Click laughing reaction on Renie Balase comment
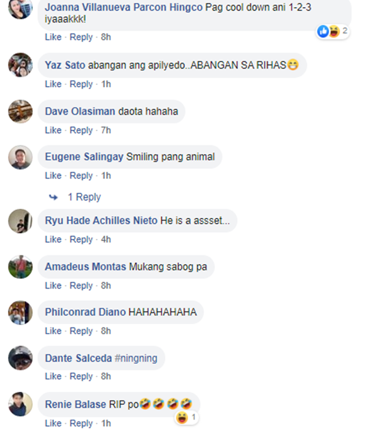377x435 pixels. pos(186,417)
